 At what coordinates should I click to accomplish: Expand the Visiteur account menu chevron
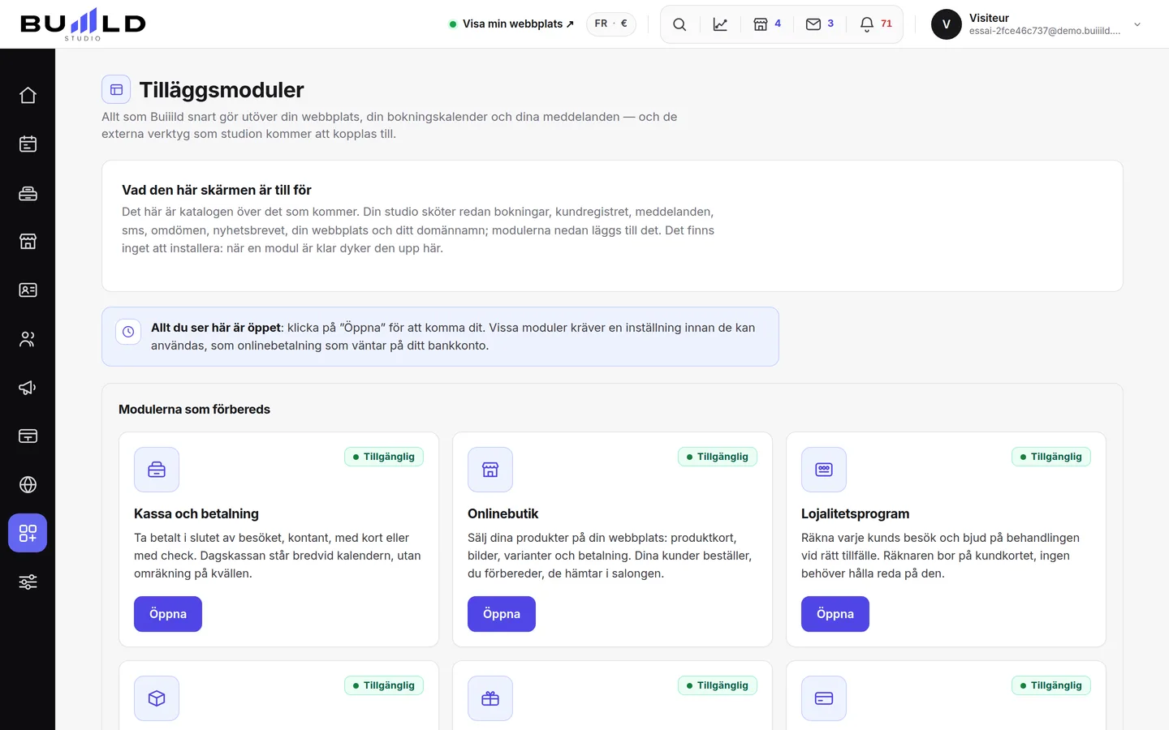coord(1137,24)
